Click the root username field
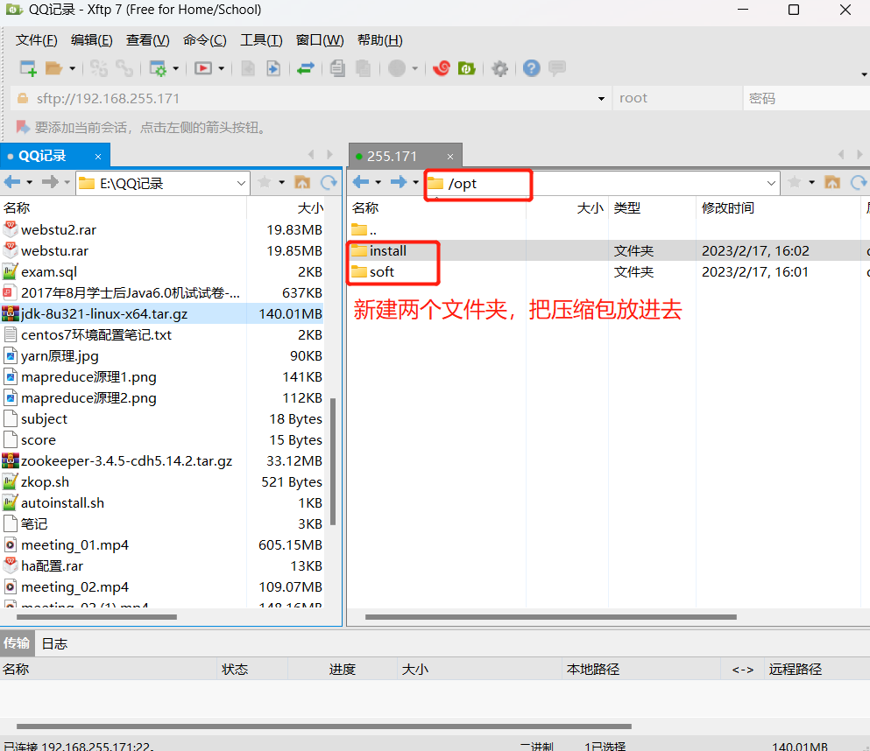The width and height of the screenshot is (870, 751). coord(677,98)
